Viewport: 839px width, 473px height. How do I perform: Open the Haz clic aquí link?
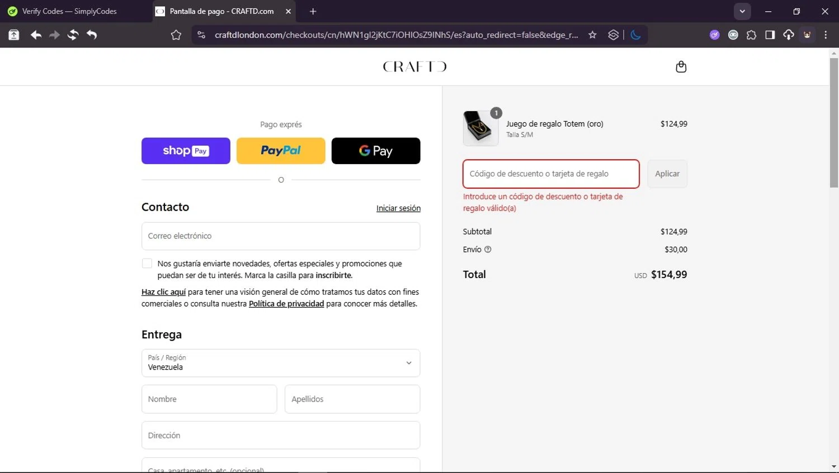click(x=163, y=292)
